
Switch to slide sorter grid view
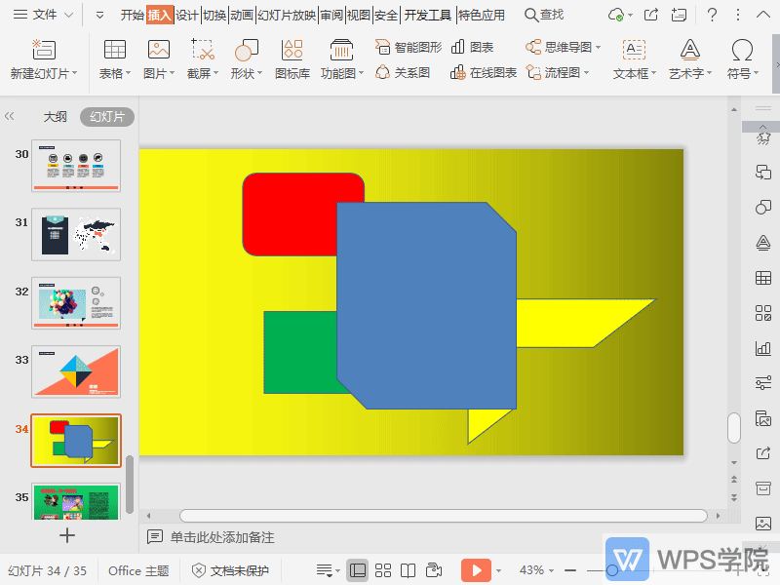click(x=383, y=570)
